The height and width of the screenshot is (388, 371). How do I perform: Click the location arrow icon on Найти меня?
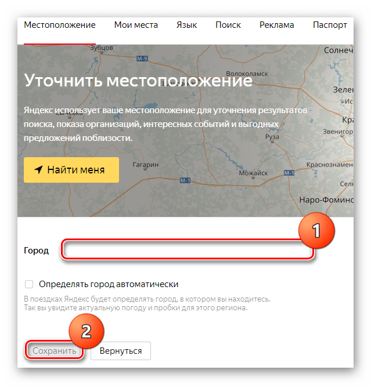pos(38,169)
